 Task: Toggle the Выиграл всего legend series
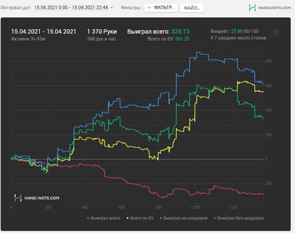(104, 218)
